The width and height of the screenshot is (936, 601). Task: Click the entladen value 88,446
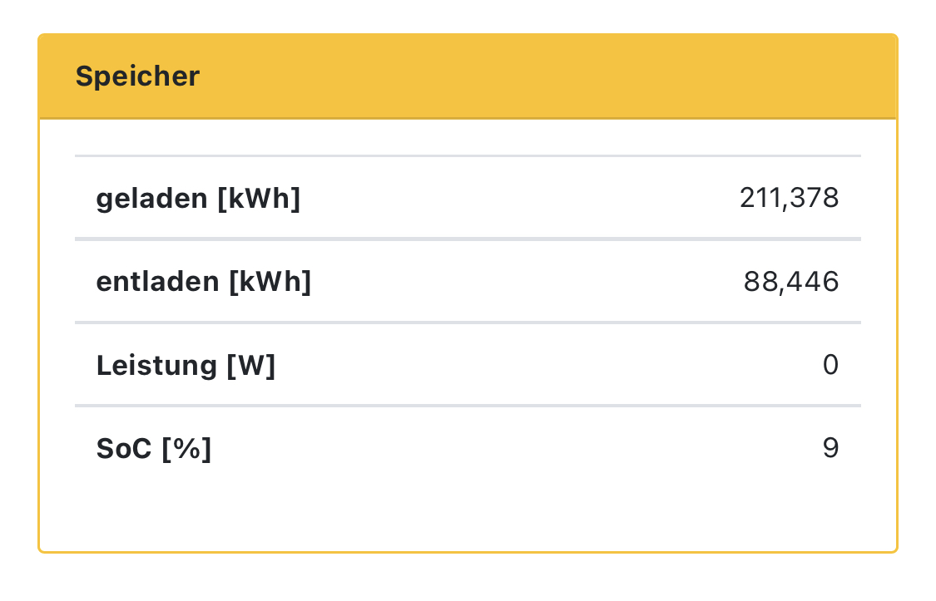791,283
